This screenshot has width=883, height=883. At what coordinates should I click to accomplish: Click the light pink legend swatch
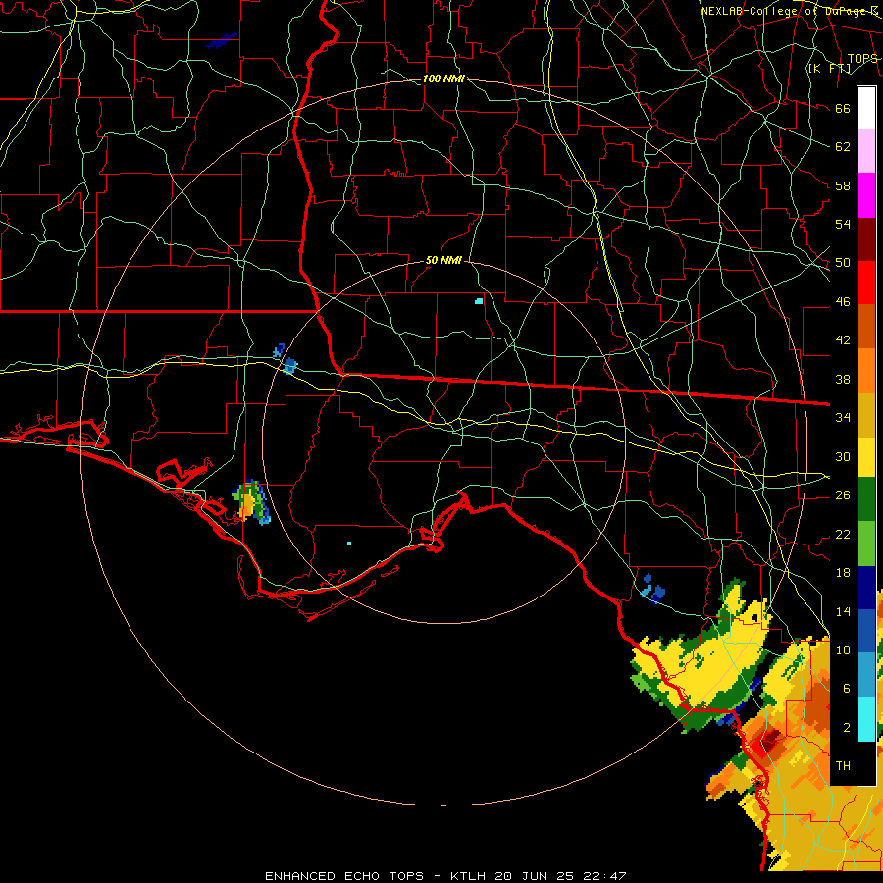coord(866,151)
